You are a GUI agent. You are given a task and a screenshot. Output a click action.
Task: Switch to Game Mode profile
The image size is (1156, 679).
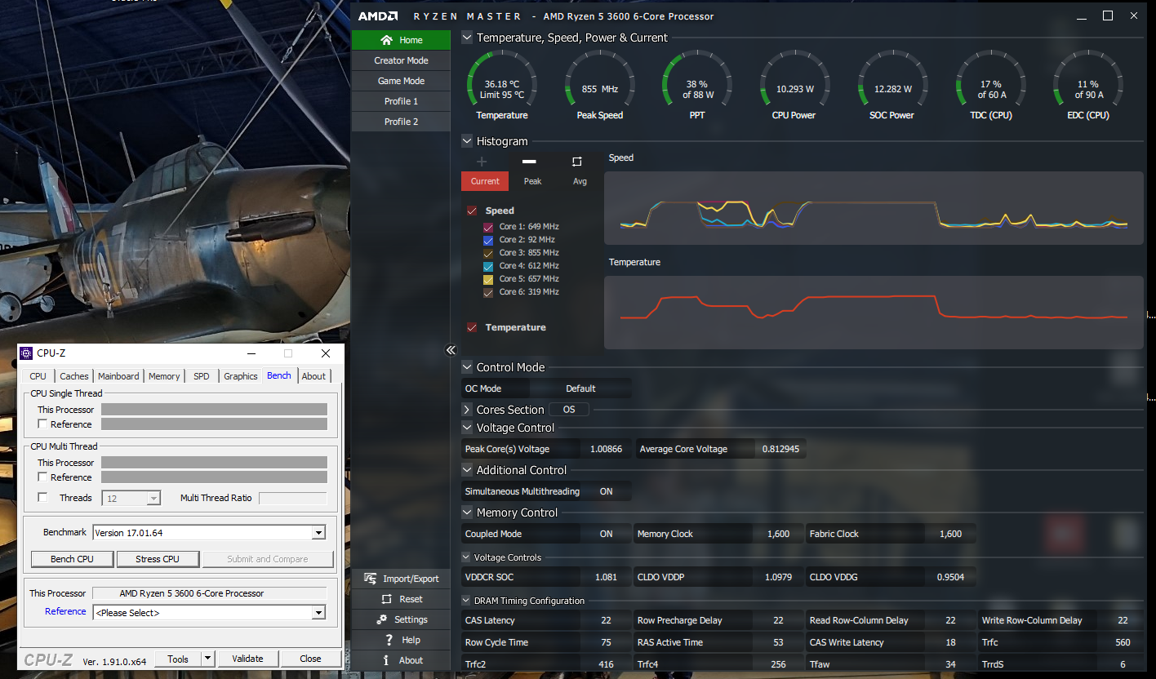click(x=401, y=81)
